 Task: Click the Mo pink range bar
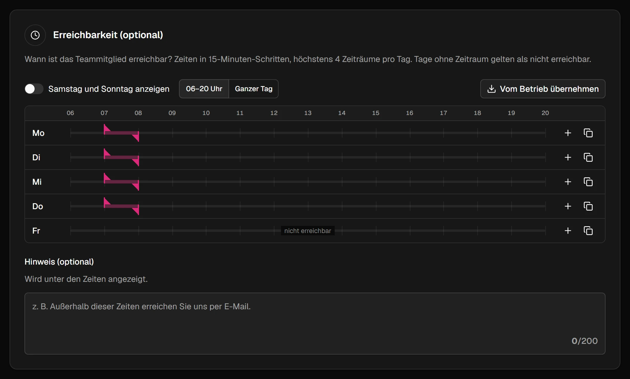[x=121, y=133]
